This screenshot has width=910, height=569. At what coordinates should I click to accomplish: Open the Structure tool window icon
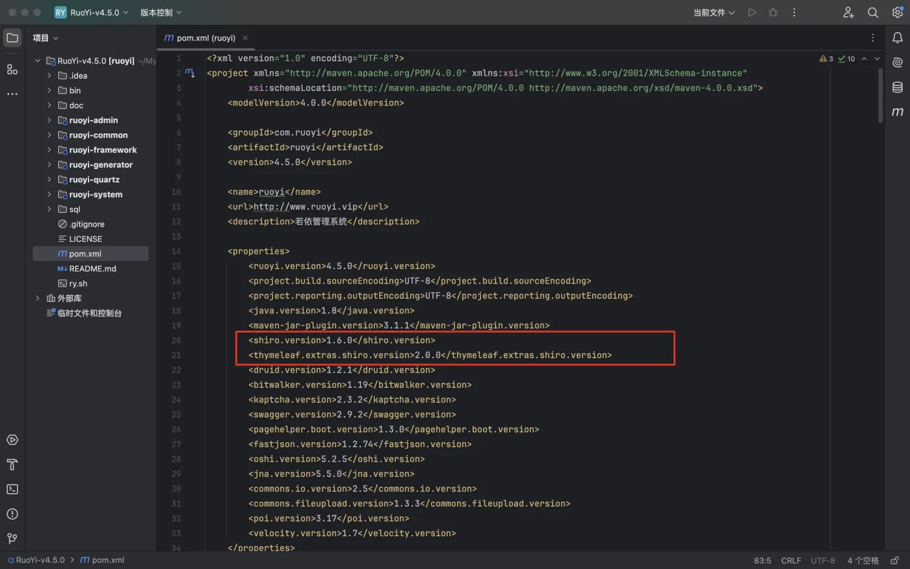pyautogui.click(x=12, y=70)
